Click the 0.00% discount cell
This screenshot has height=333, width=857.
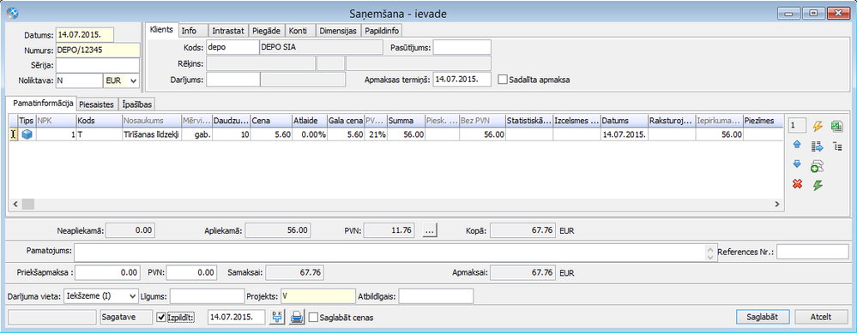pos(309,134)
